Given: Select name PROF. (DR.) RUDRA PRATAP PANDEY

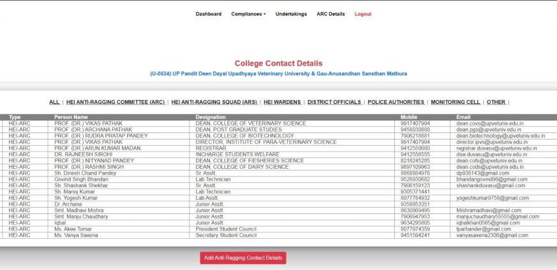Looking at the screenshot, I should coord(101,136).
